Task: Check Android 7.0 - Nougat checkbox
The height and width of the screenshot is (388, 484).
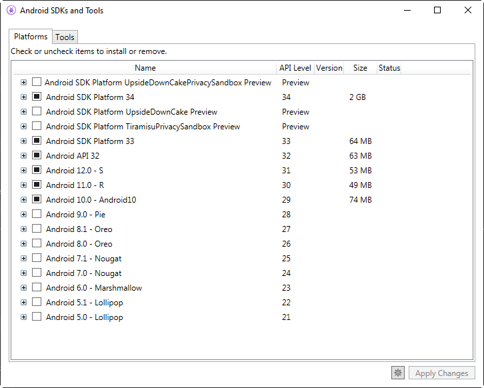Action: coord(37,273)
